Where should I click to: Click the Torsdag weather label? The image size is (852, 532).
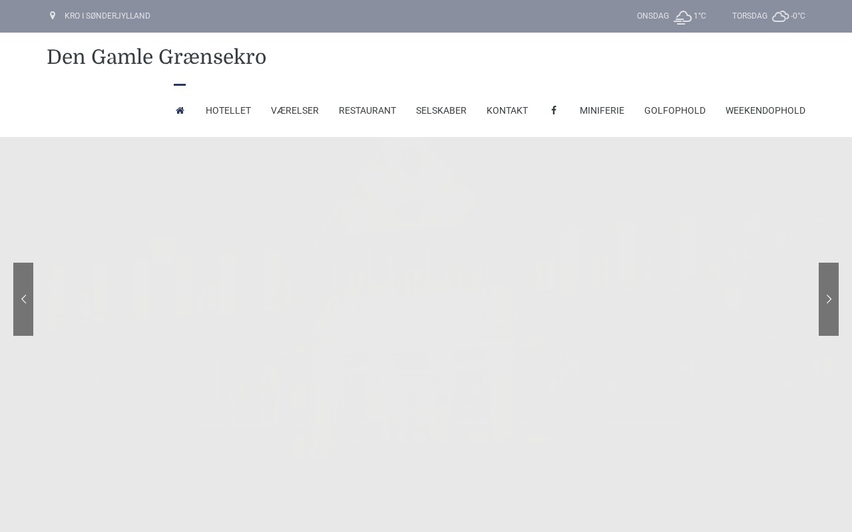tap(749, 16)
